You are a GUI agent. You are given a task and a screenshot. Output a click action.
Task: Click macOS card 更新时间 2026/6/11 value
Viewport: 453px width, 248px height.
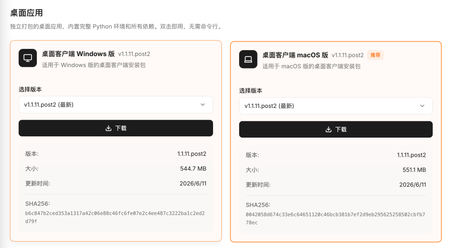(x=413, y=184)
